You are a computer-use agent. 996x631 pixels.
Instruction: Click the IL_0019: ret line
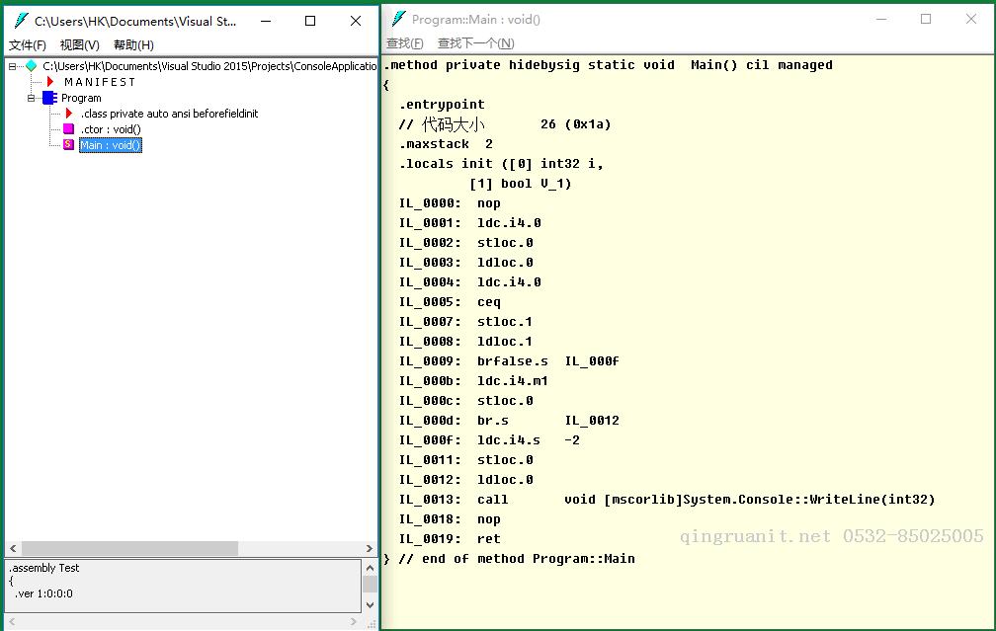click(x=450, y=539)
